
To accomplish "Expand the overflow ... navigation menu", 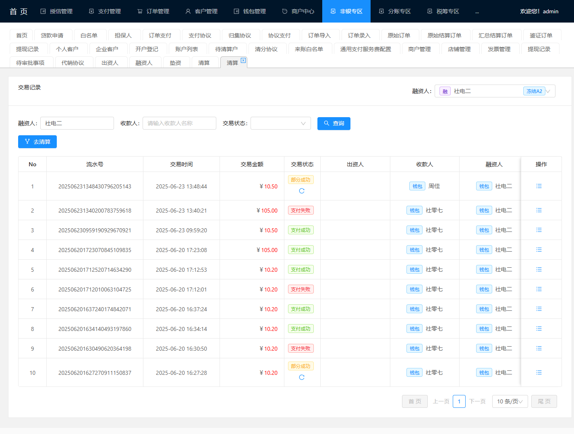I will tap(477, 11).
